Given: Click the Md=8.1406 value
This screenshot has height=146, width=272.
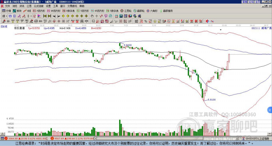Looking at the screenshot, I should tap(65, 28).
